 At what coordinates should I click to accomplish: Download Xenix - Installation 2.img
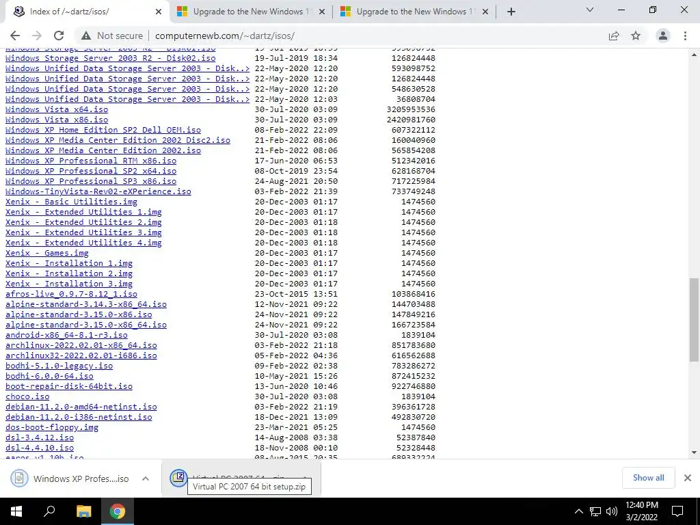[x=69, y=273]
